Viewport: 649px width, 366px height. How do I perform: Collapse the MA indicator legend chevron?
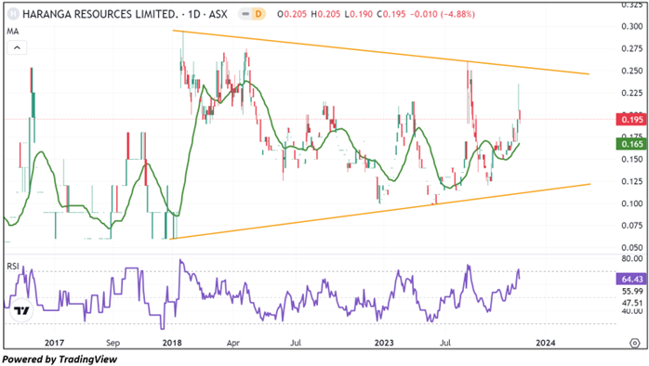17,47
